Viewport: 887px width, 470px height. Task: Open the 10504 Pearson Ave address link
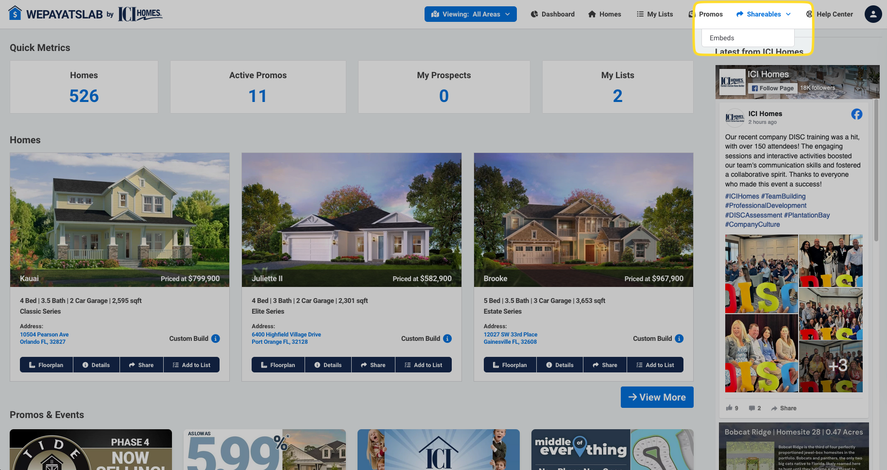tap(44, 338)
